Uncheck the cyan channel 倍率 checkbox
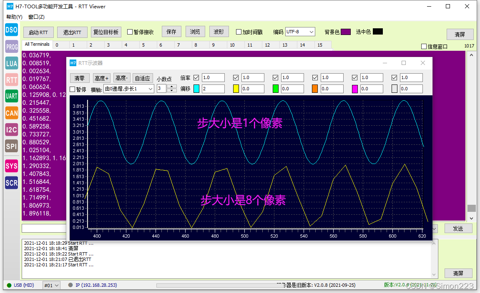This screenshot has height=293, width=480. point(196,77)
